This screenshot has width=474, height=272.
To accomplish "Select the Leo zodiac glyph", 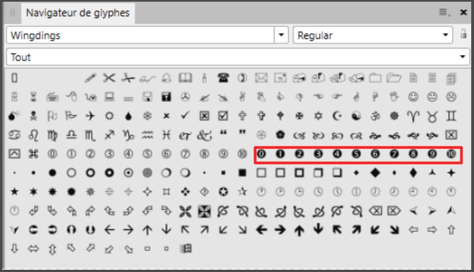I will [33, 135].
